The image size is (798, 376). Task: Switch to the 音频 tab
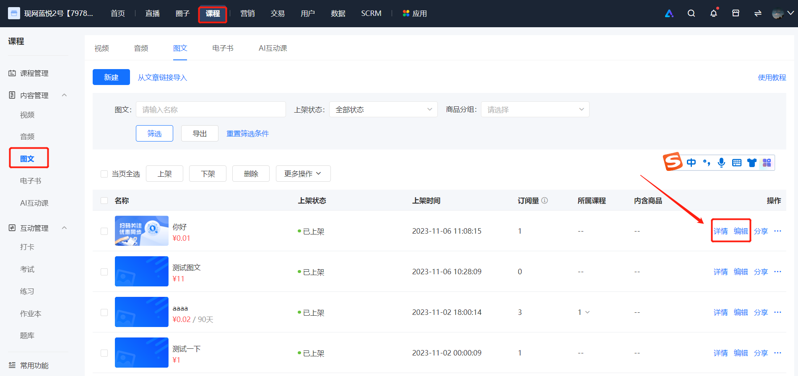[141, 48]
